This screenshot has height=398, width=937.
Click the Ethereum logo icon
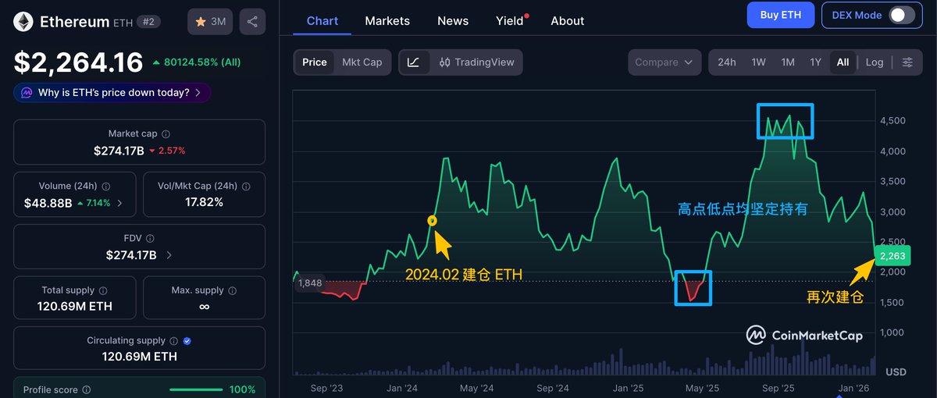(23, 22)
